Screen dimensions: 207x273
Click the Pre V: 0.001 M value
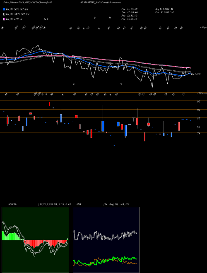click(164, 12)
